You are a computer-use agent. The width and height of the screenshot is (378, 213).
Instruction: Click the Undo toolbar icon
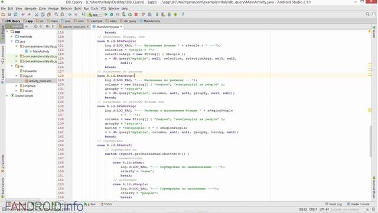(x=23, y=14)
